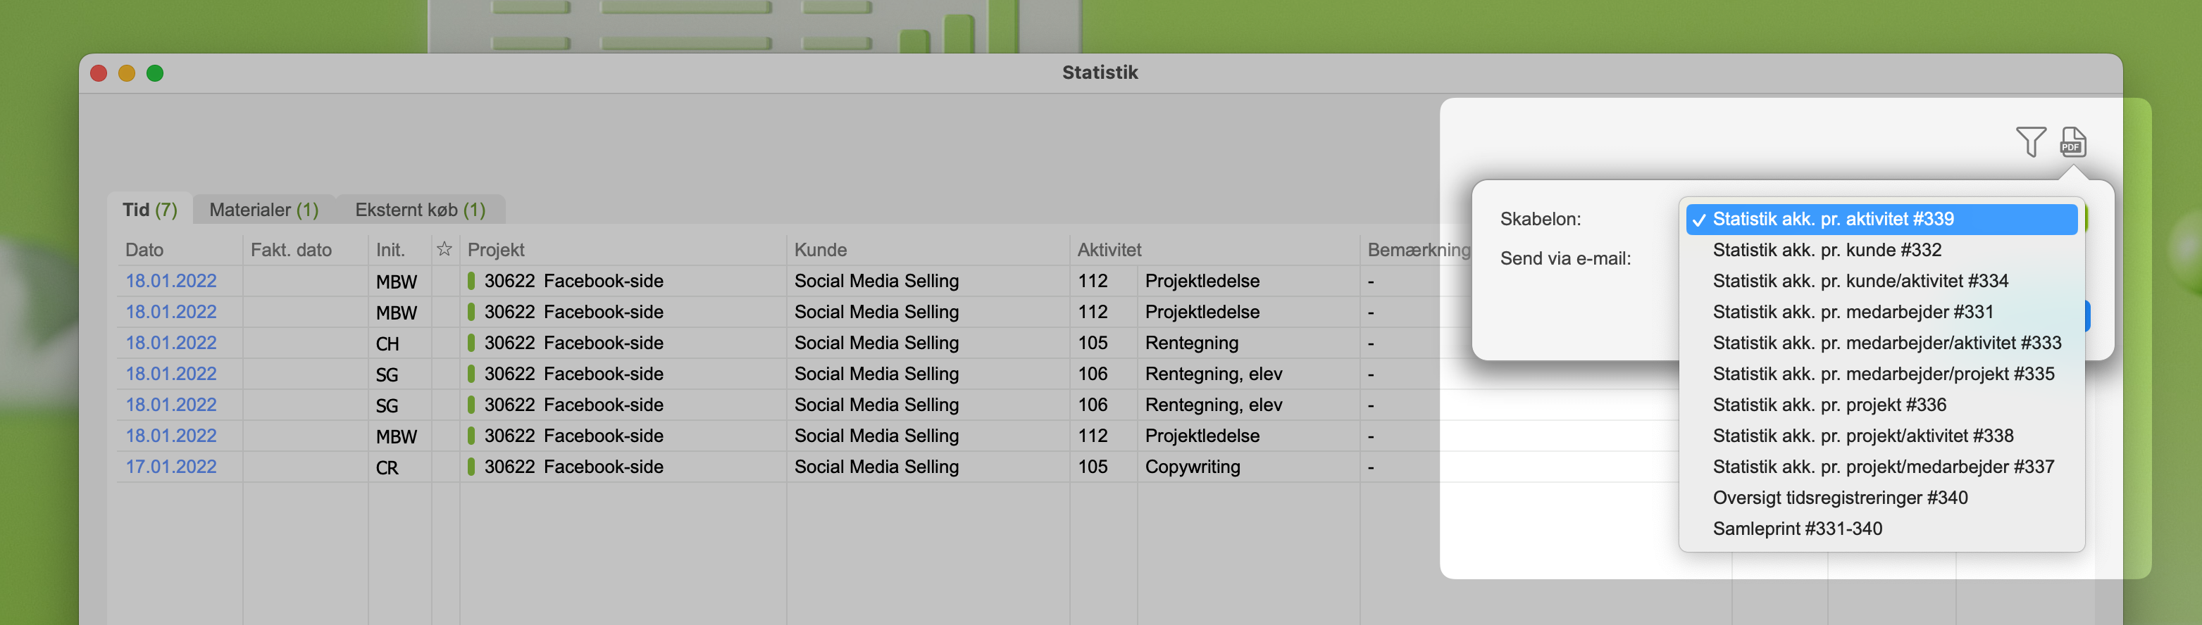The height and width of the screenshot is (625, 2202).
Task: Click the star column header icon
Action: pyautogui.click(x=444, y=249)
